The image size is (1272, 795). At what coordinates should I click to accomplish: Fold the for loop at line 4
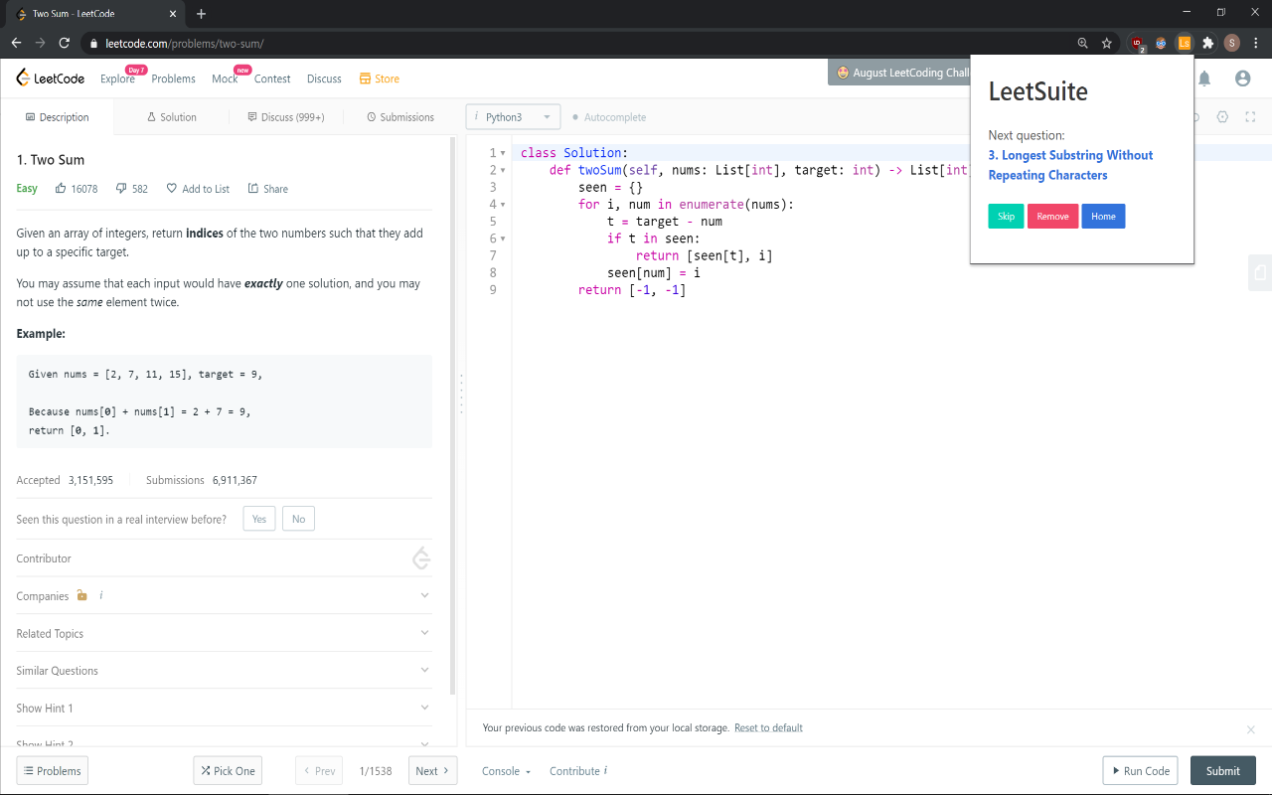pyautogui.click(x=503, y=205)
